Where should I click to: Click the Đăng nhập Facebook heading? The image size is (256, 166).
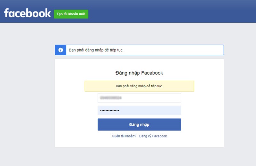[139, 73]
